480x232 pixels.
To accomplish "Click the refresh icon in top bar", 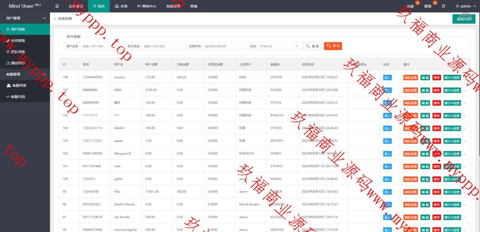I will point(444,6).
